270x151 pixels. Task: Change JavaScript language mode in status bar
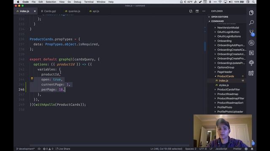coord(221,149)
